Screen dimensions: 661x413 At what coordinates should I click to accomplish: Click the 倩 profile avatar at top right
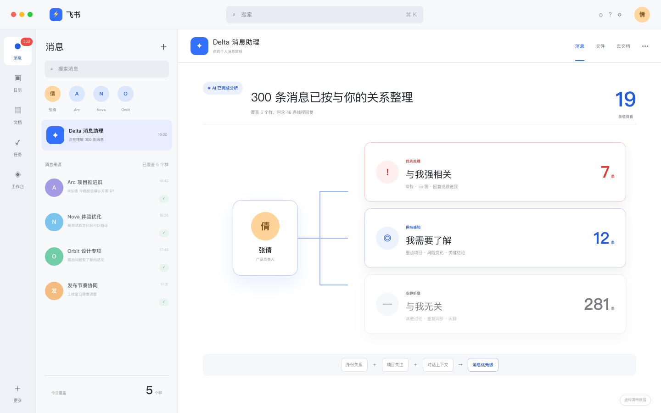(x=642, y=15)
